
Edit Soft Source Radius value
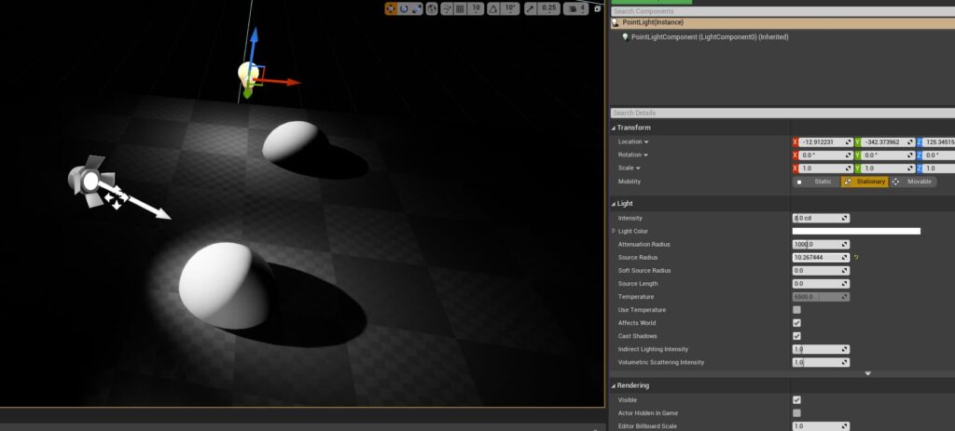pyautogui.click(x=821, y=271)
